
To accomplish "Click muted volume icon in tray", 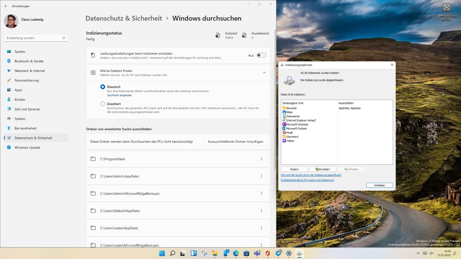I will tap(431, 253).
